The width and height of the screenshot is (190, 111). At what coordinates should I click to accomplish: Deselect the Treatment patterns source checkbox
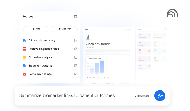[x=76, y=66]
